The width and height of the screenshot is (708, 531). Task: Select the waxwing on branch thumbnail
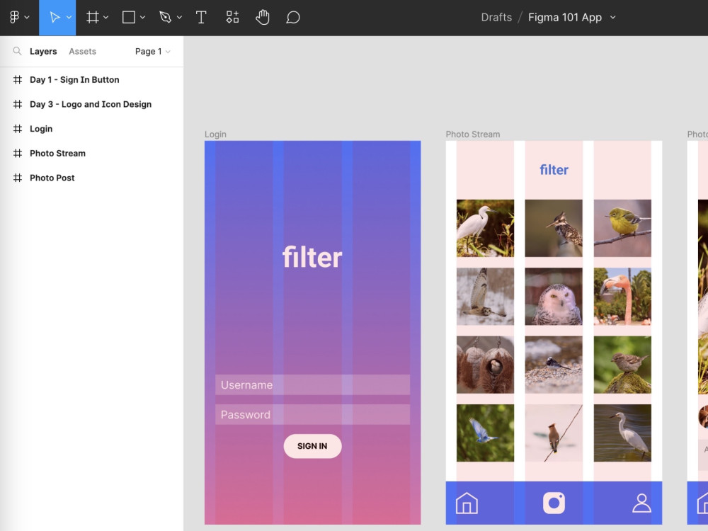(x=554, y=433)
